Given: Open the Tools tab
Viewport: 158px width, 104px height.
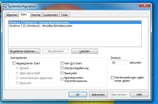Looking at the screenshot, I should (65, 15).
